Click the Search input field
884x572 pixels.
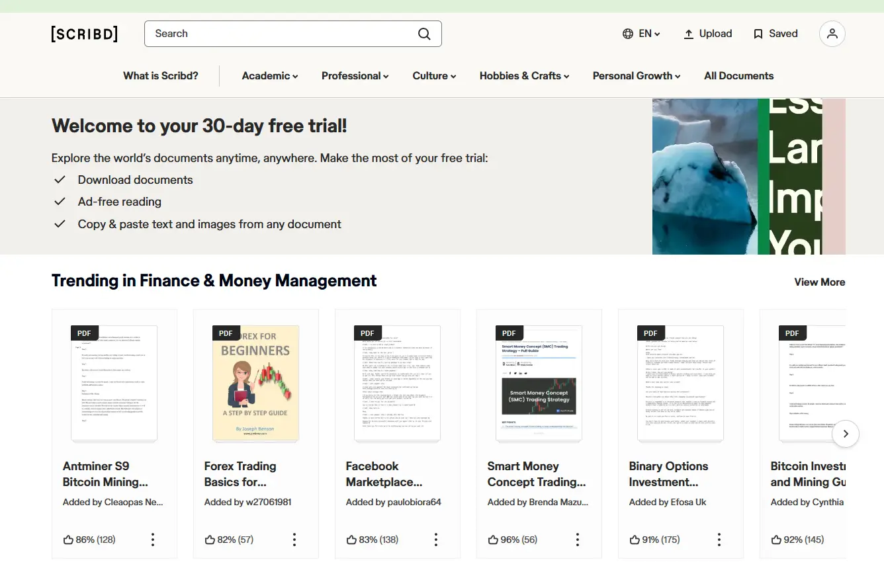293,34
